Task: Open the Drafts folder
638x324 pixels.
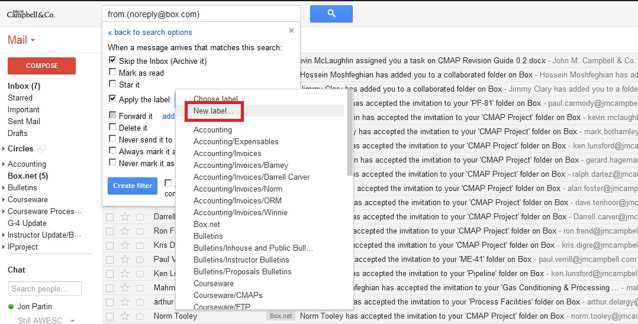Action: [18, 133]
